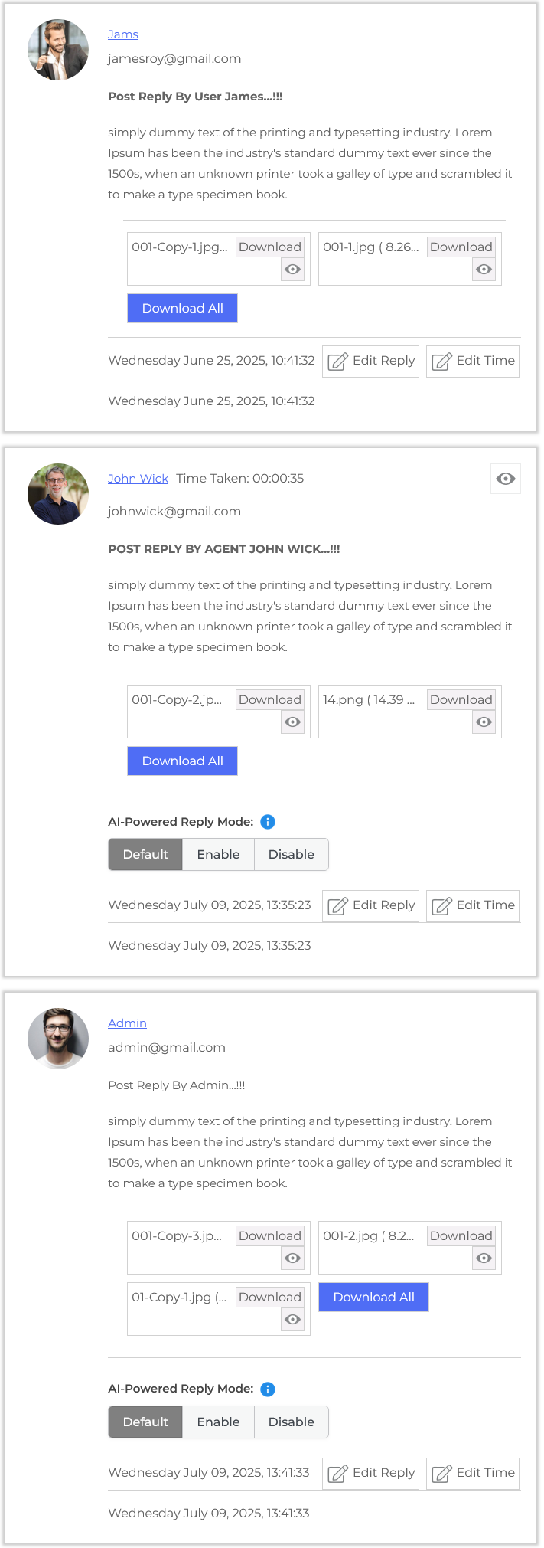The height and width of the screenshot is (1548, 544).
Task: Click AI-Powered Reply info icon in Admin's reply
Action: (268, 1389)
